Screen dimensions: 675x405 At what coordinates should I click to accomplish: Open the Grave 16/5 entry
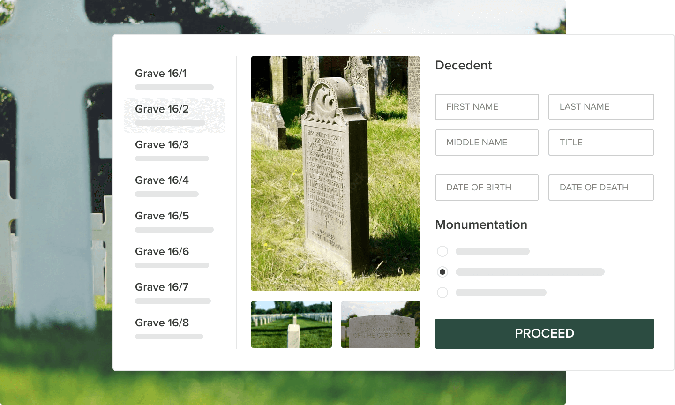point(162,216)
